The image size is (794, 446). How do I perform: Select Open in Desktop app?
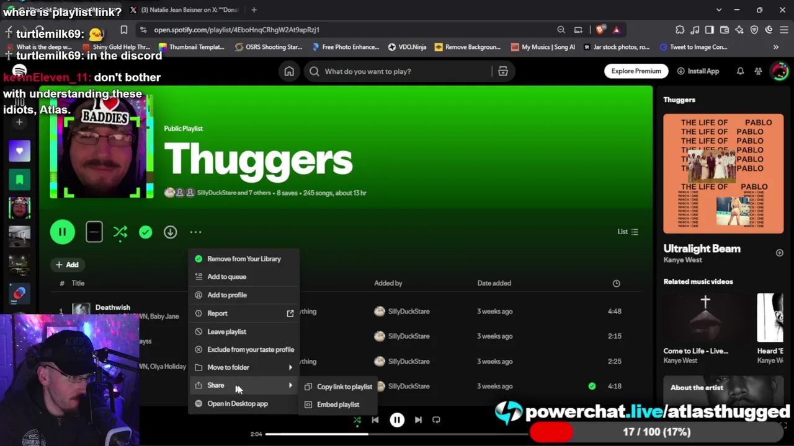click(x=244, y=404)
